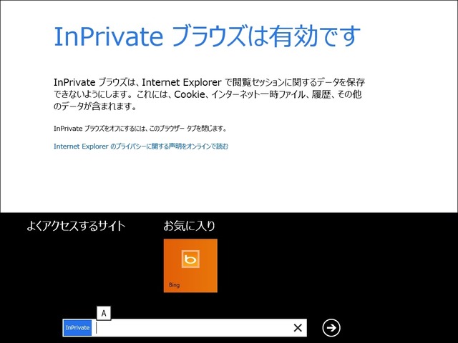Screen dimensions: 458x343
Task: Click the Go arrow button
Action: point(331,327)
